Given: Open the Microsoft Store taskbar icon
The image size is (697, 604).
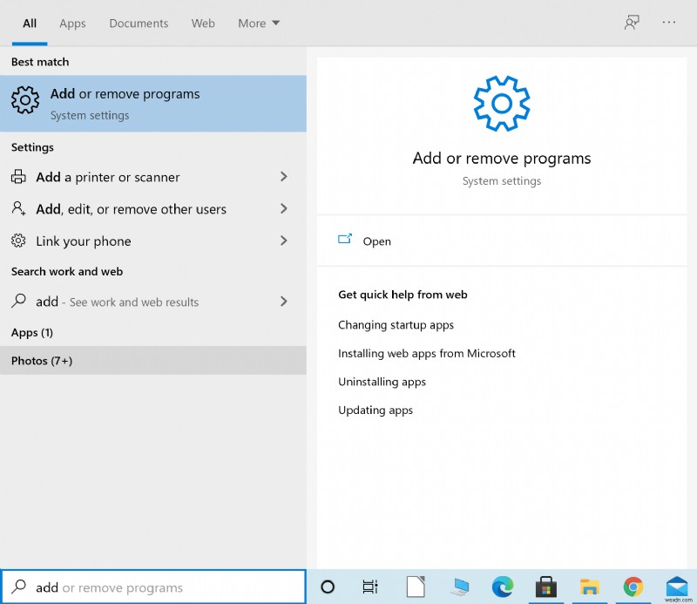Looking at the screenshot, I should tap(546, 587).
